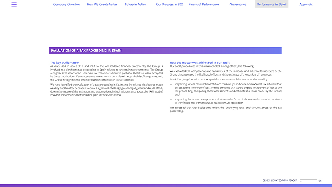Switch to Future in Action tab
Viewport: 332px width, 187px height.
tap(136, 5)
